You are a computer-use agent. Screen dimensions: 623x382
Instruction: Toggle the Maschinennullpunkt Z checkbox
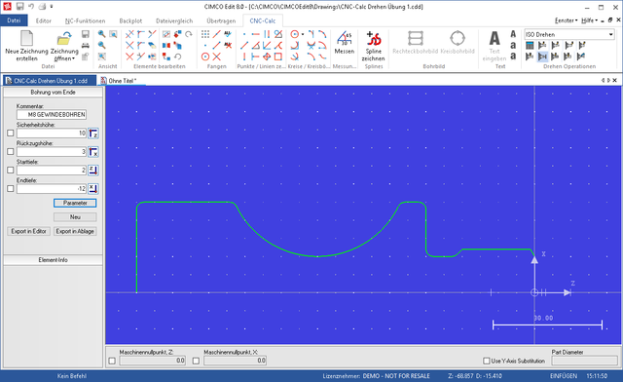(x=112, y=361)
